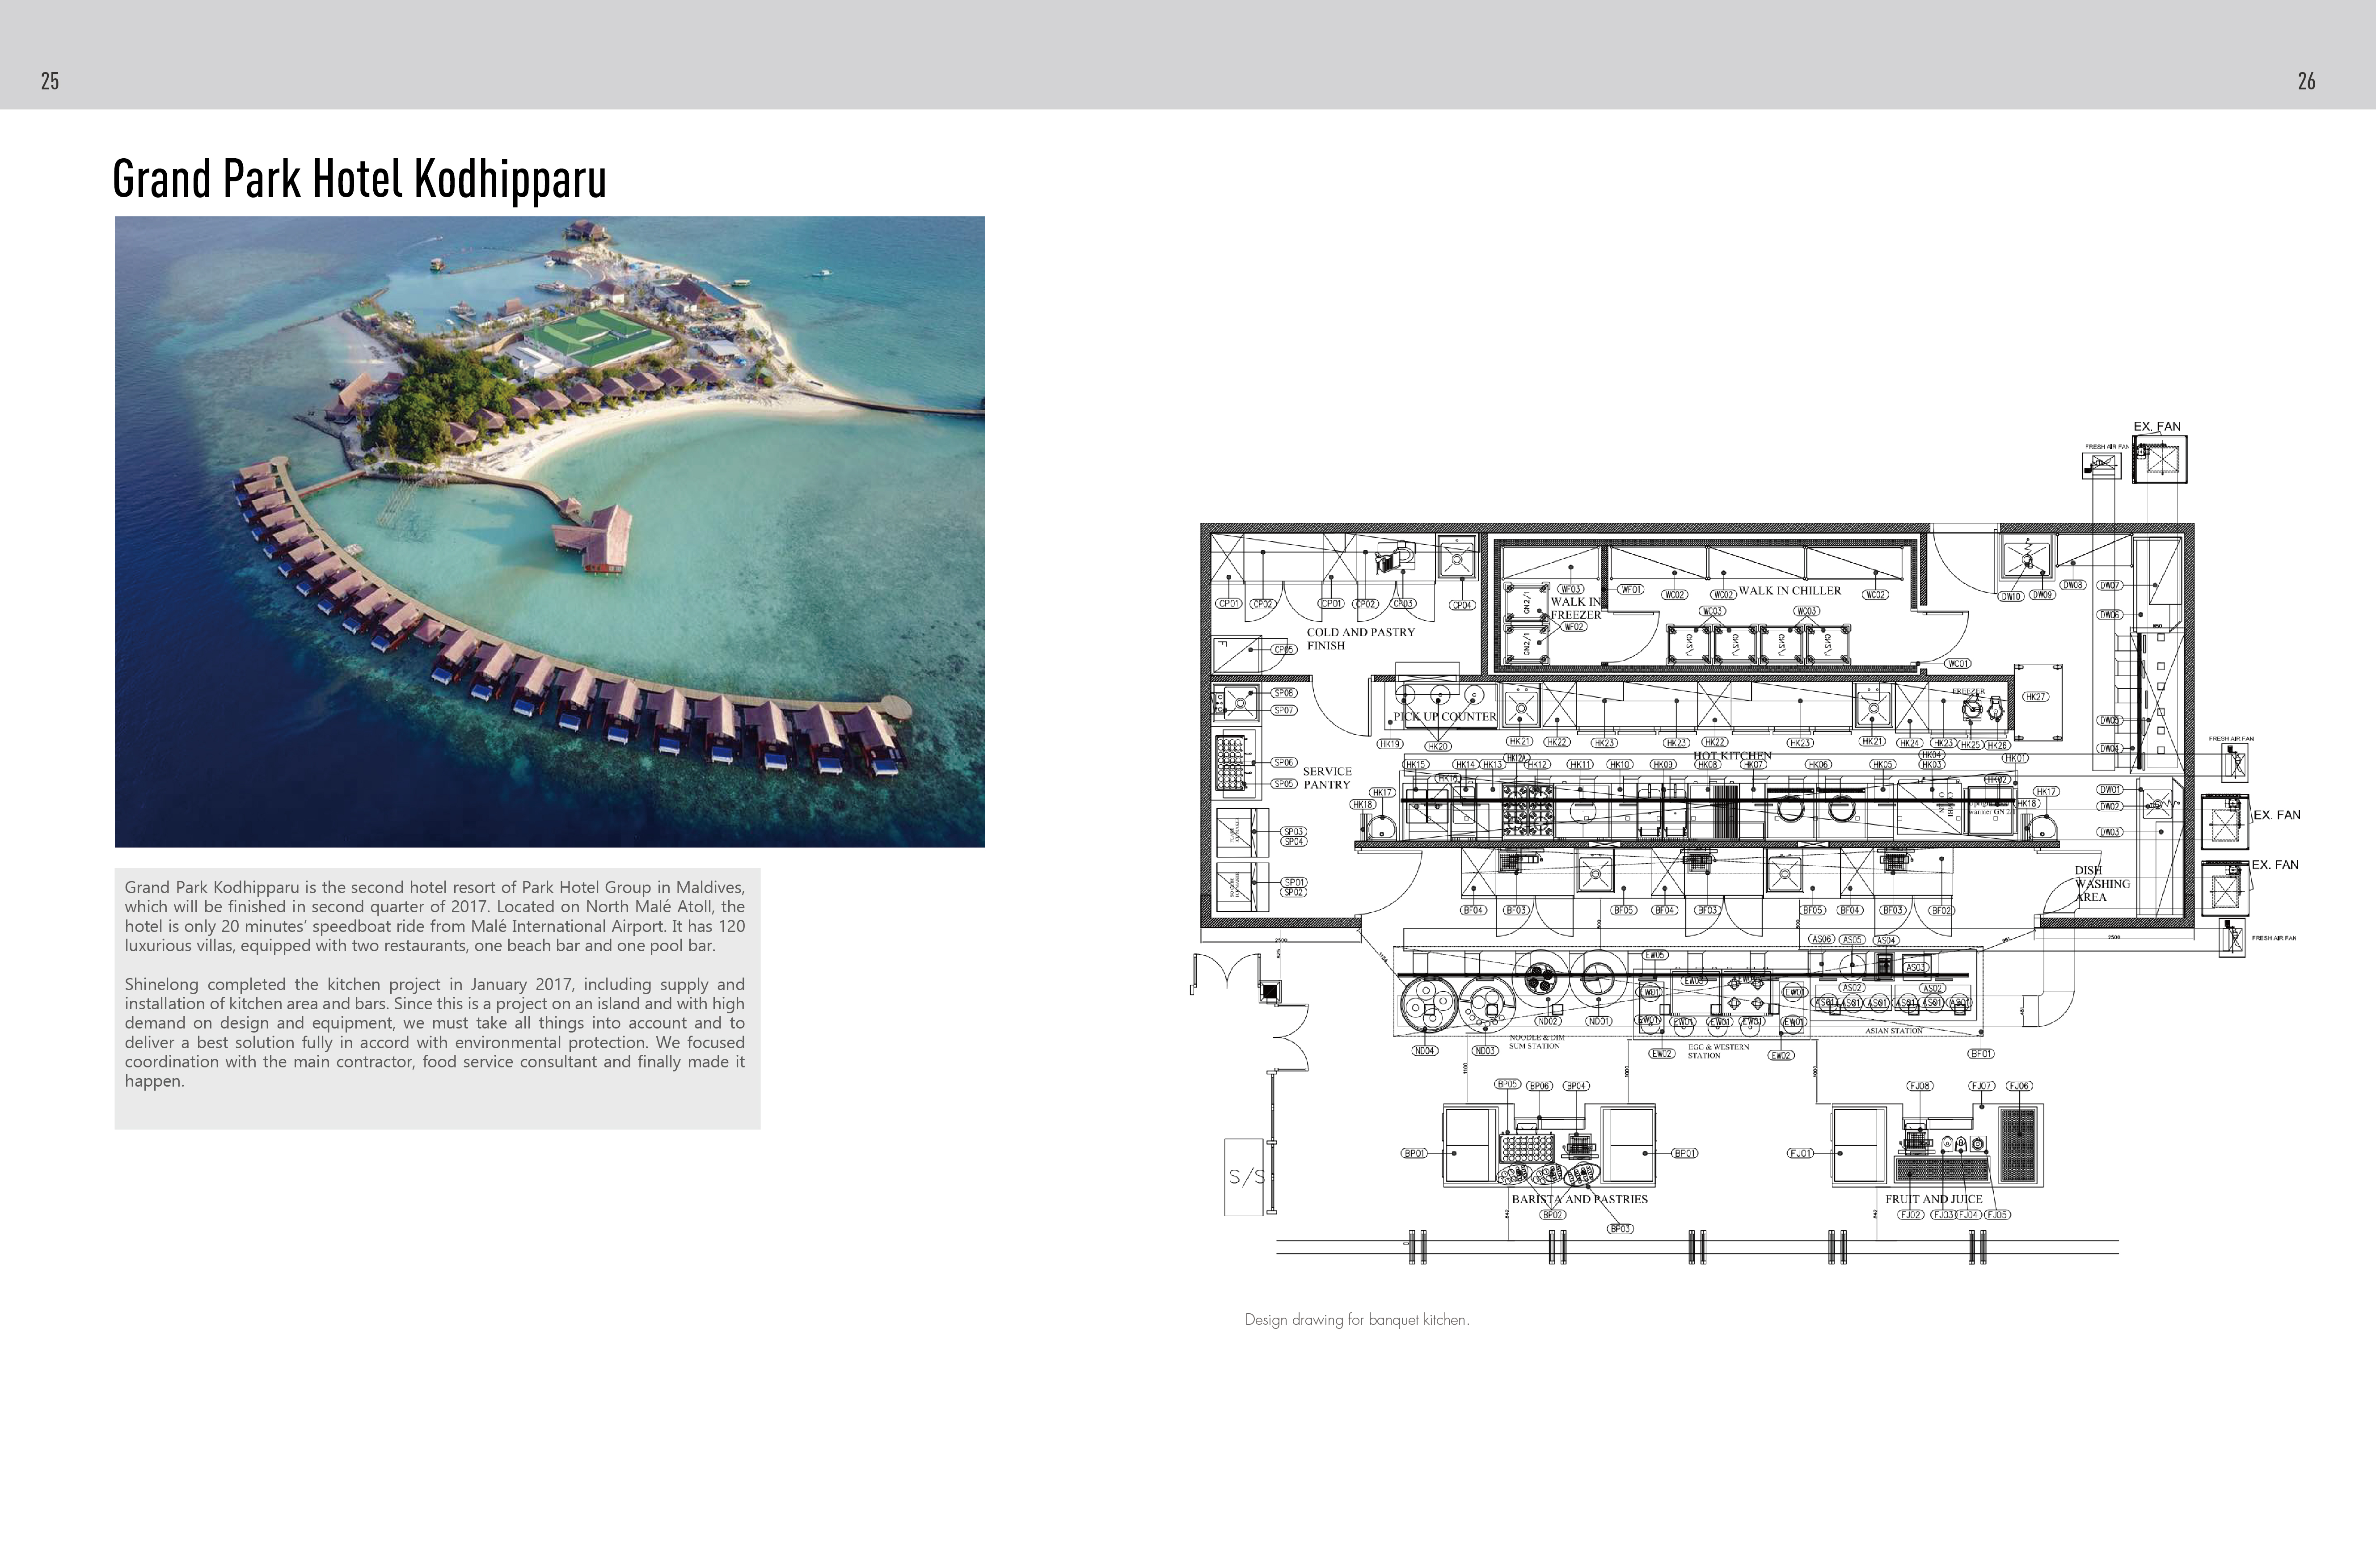2376x1568 pixels.
Task: Click the ND04 equipment tag
Action: point(1425,1050)
